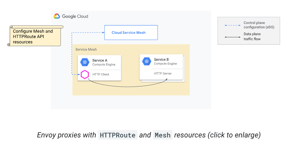Click the "Google Cloud" text
This screenshot has width=294, height=146.
click(x=75, y=17)
